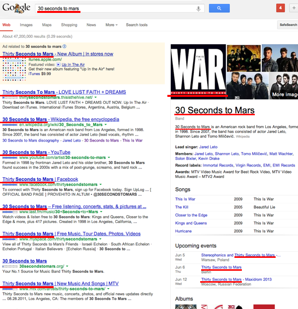
Task: Expand arrow next to youtube.com artist URL
Action: point(109,157)
